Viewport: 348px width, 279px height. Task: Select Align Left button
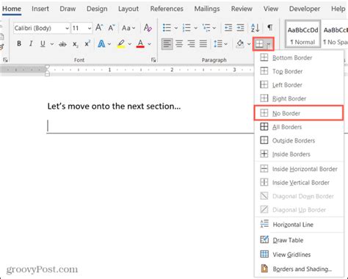click(x=167, y=44)
